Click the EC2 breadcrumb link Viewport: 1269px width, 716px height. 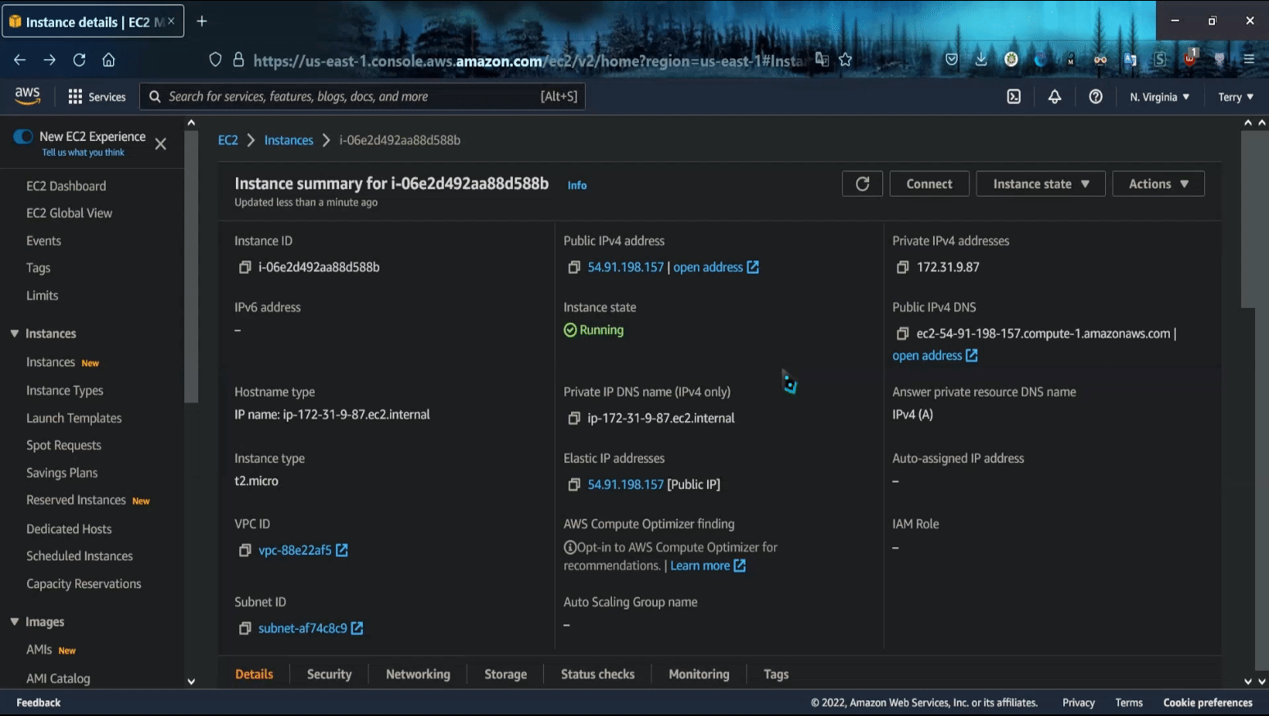pos(228,140)
